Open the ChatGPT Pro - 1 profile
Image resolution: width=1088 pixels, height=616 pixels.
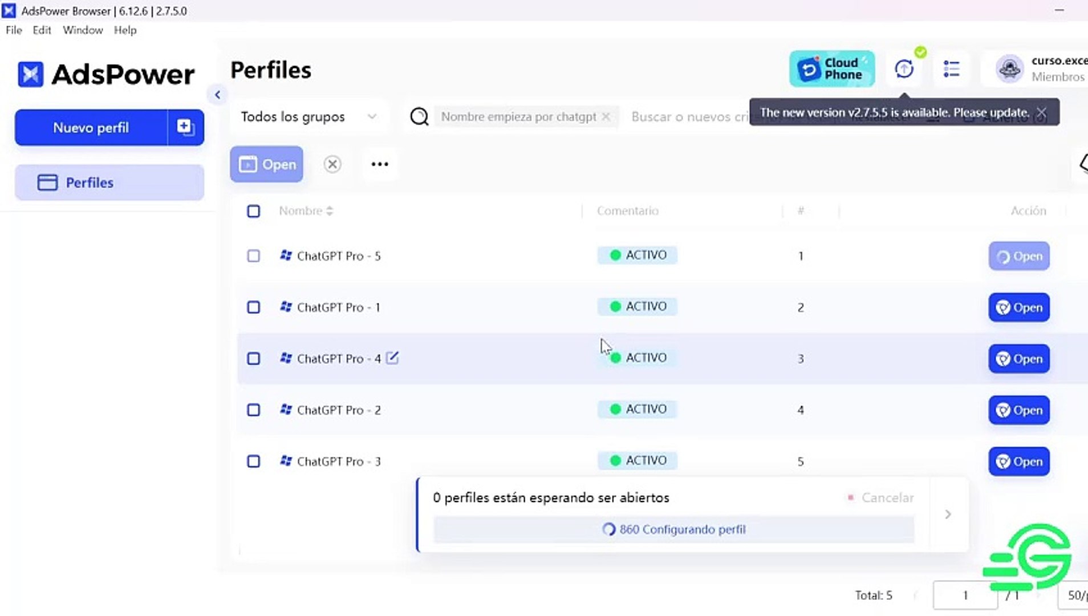coord(1019,307)
